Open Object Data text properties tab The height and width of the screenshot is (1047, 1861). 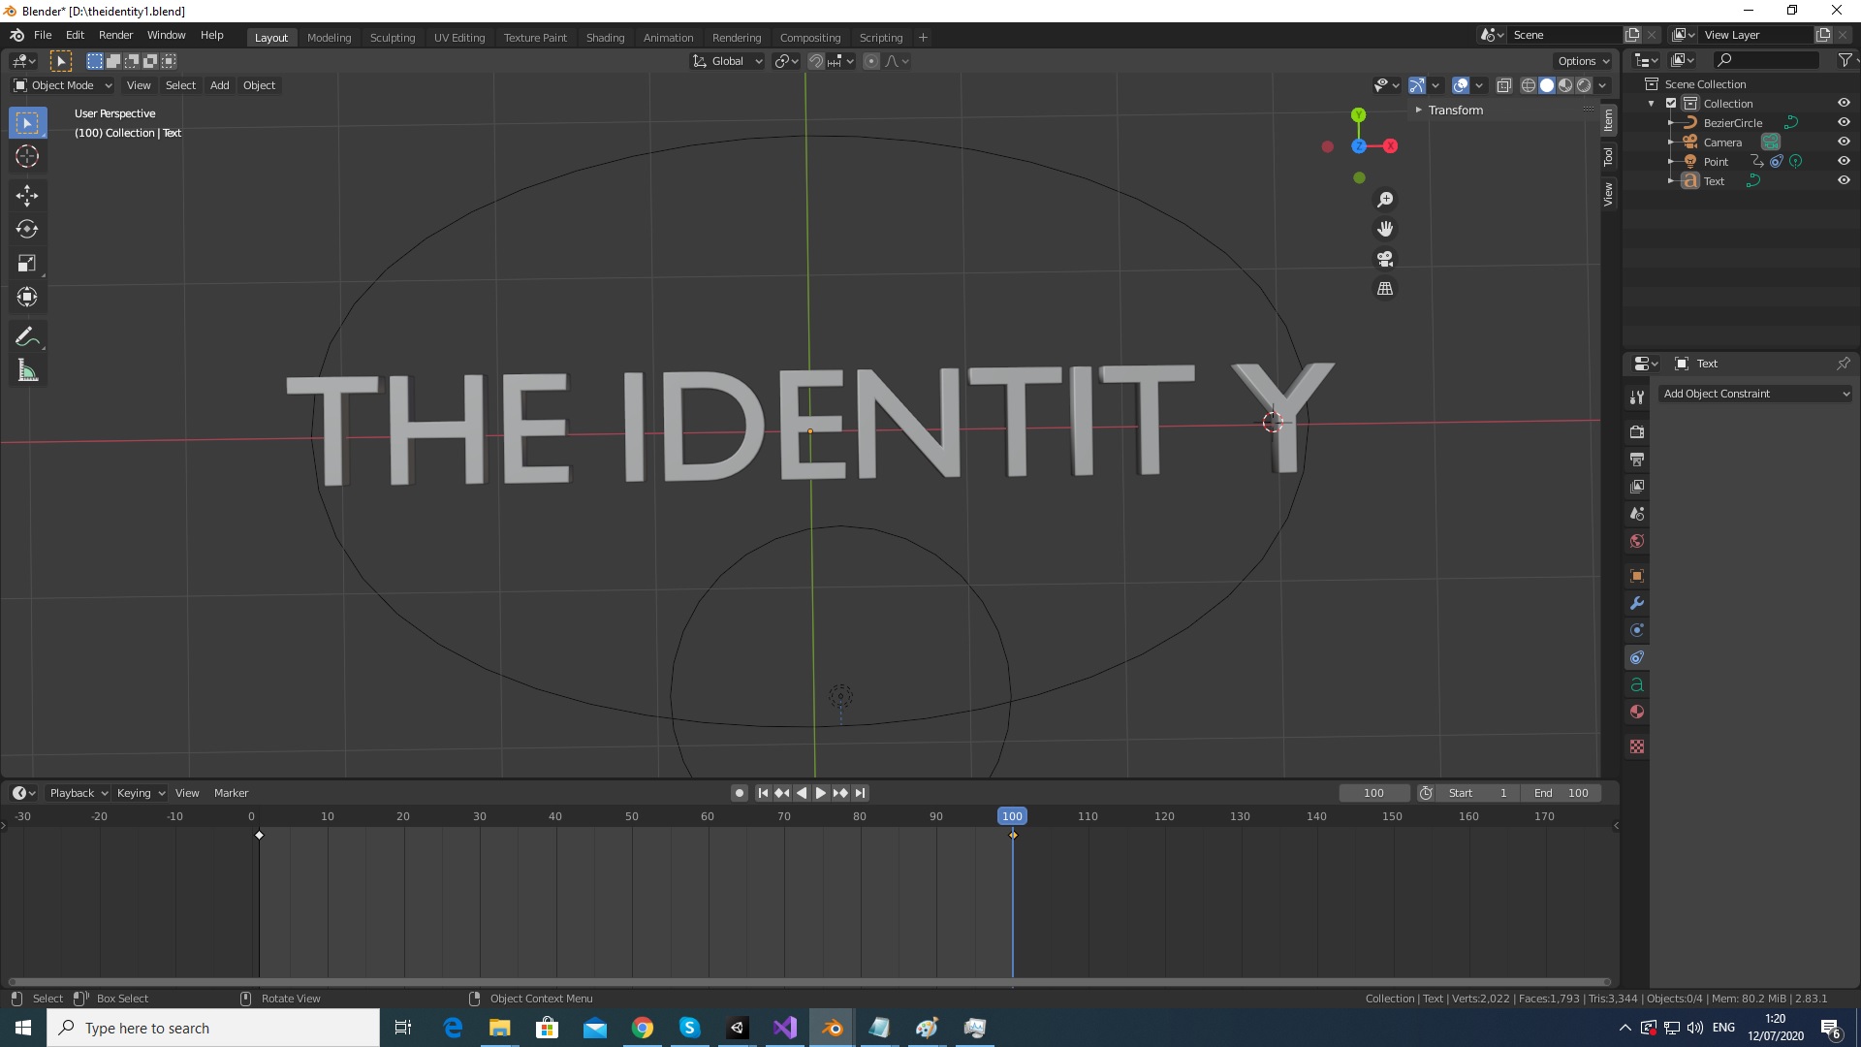point(1637,684)
